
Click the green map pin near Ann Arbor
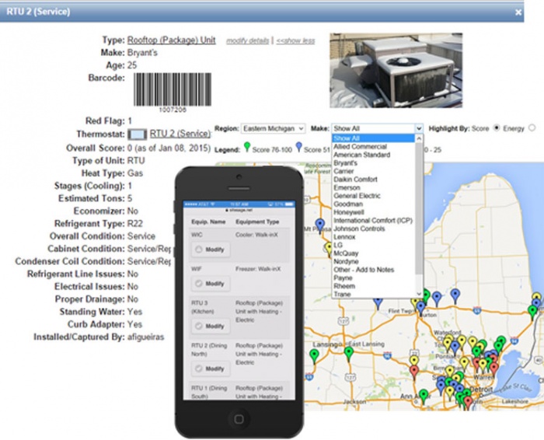point(424,396)
